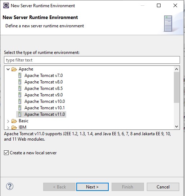The height and width of the screenshot is (196, 185).
Task: Select Apache Tomcat v10.0 runtime
Action: click(x=45, y=101)
